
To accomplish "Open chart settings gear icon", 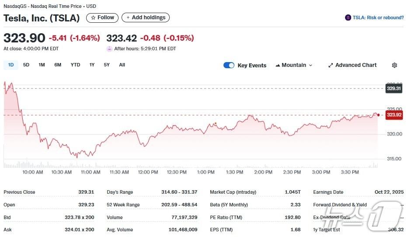I will [394, 65].
